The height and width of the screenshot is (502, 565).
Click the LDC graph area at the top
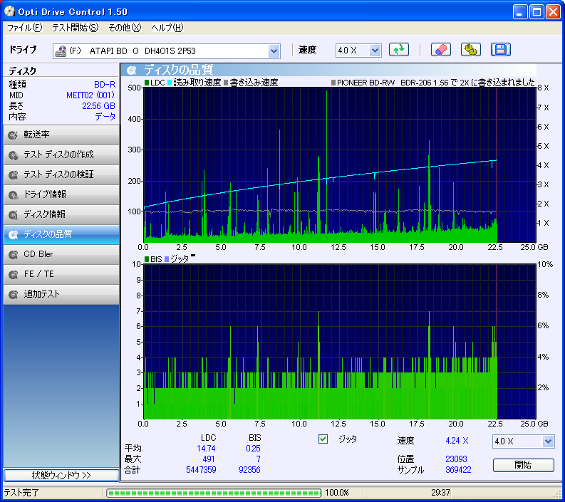tap(321, 164)
